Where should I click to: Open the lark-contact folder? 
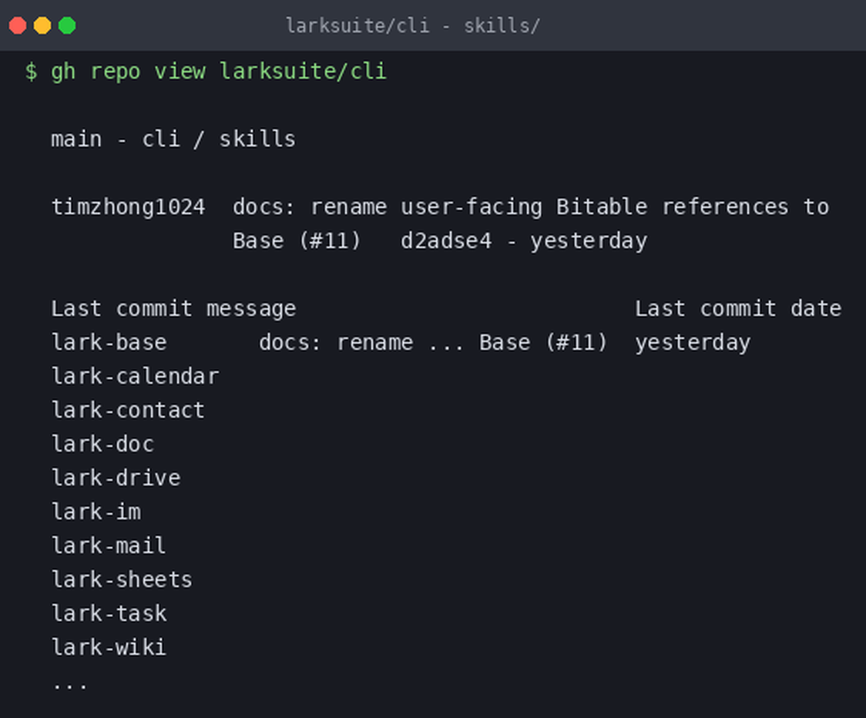(x=128, y=410)
